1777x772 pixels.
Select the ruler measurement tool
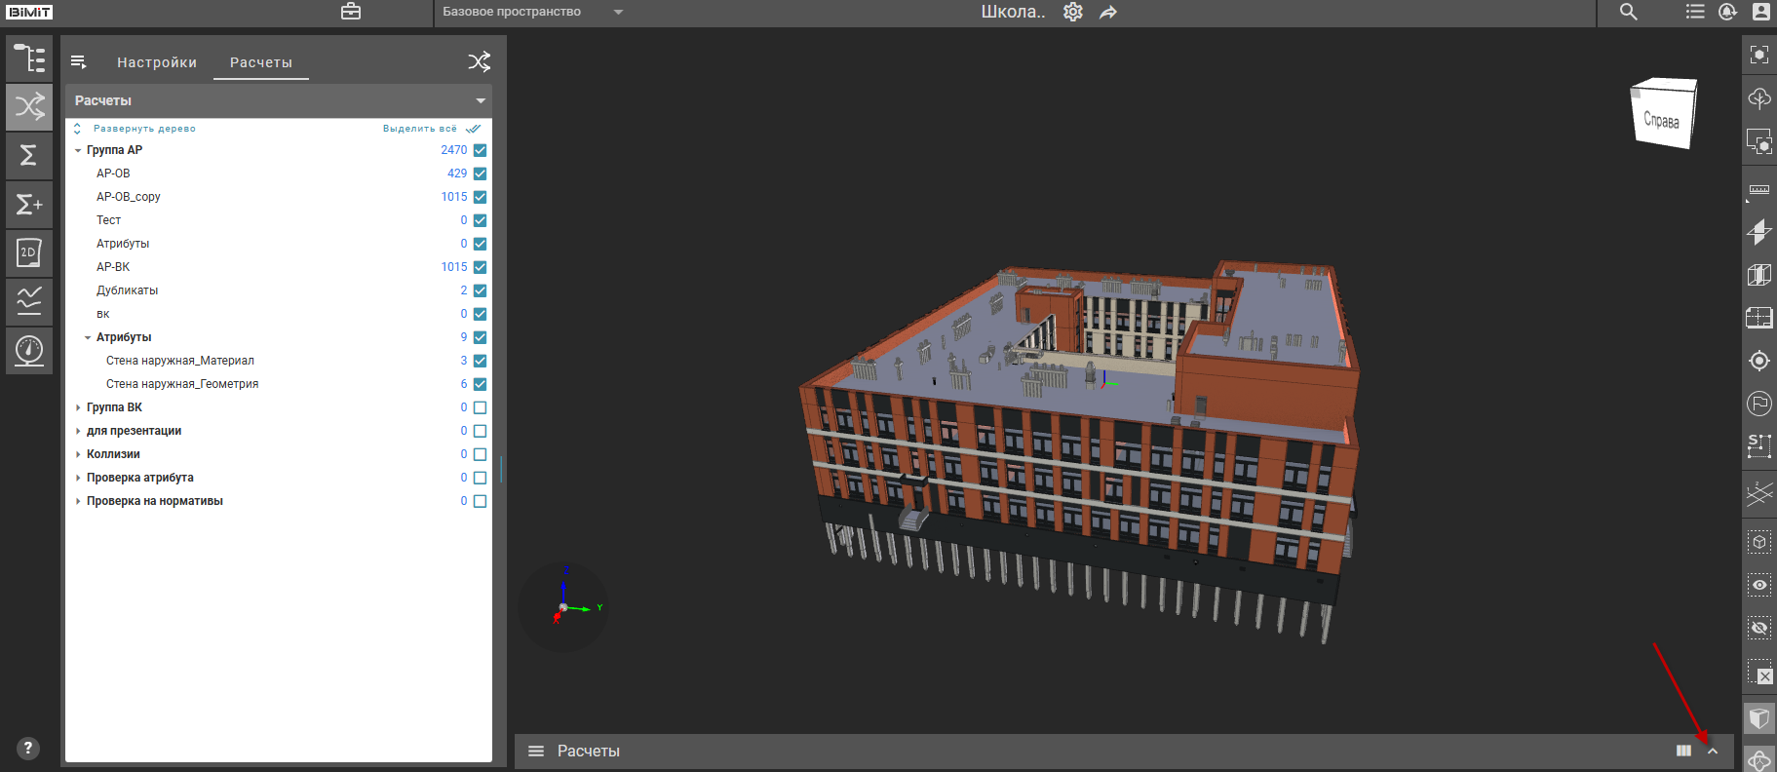click(x=1759, y=190)
